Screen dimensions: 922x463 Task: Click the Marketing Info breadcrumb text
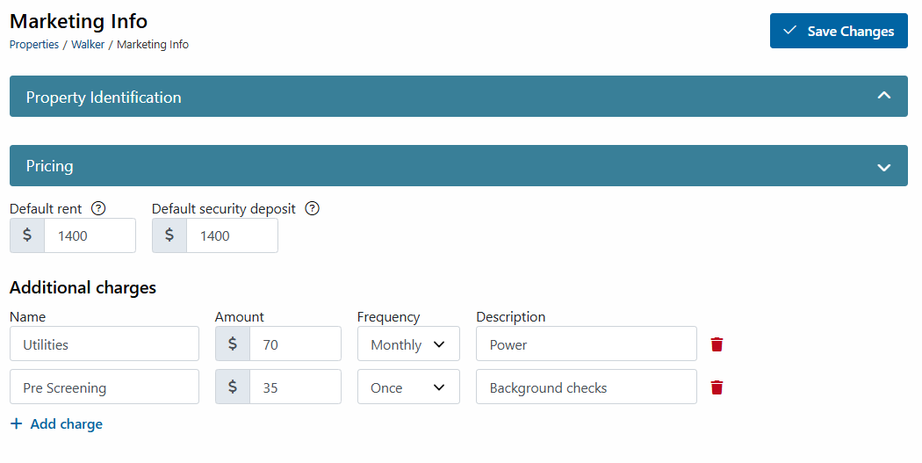(153, 45)
